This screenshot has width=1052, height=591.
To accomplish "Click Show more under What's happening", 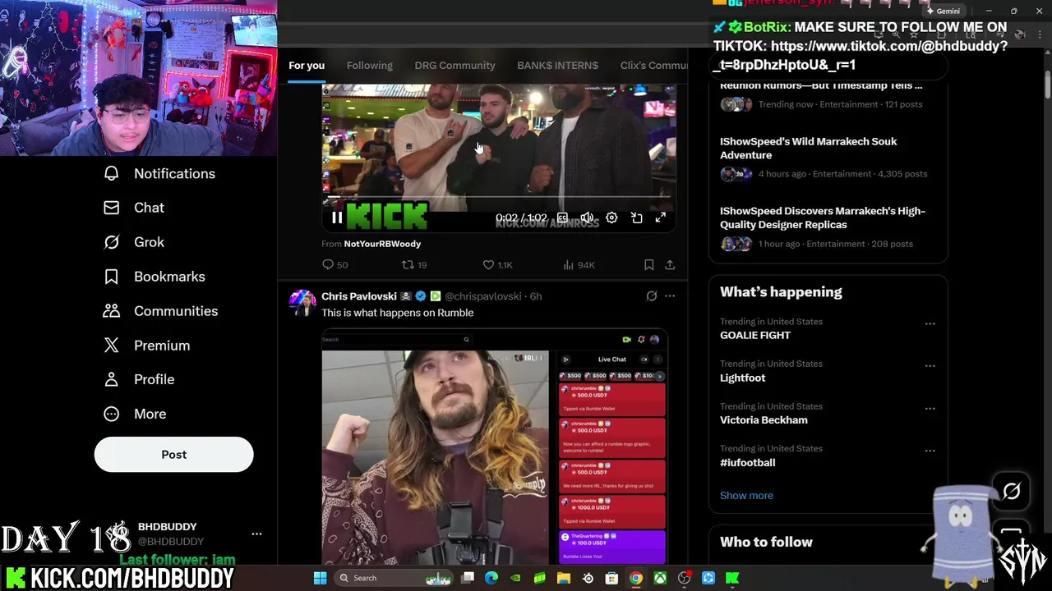I will click(x=746, y=496).
